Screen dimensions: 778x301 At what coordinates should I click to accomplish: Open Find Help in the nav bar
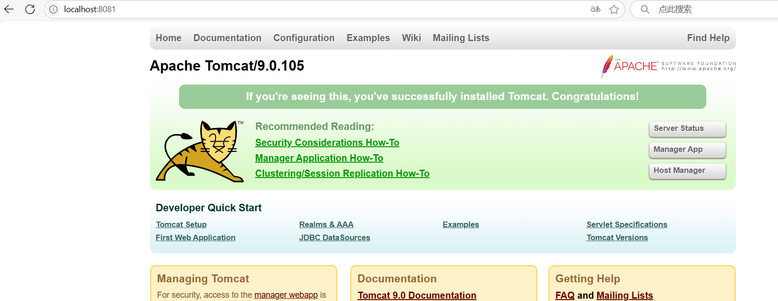[x=708, y=38]
